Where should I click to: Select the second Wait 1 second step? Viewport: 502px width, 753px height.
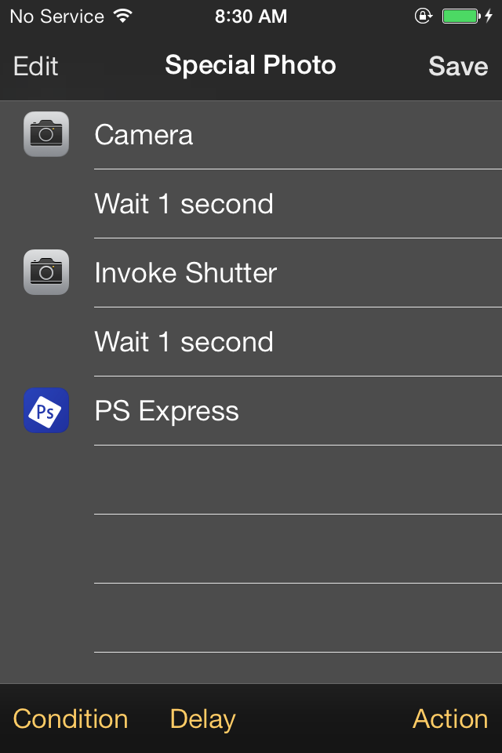coord(235,341)
